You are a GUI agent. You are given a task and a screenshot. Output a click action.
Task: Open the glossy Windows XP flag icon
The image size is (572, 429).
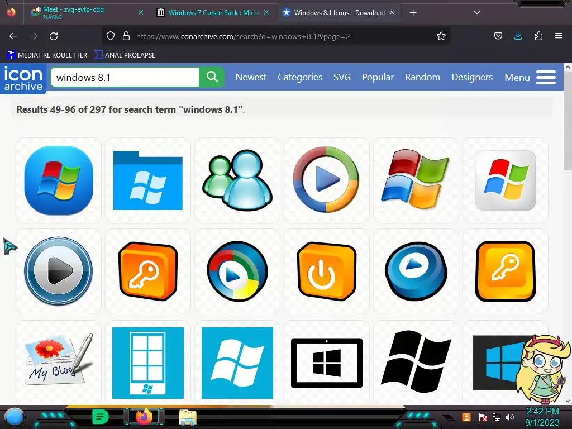[416, 180]
